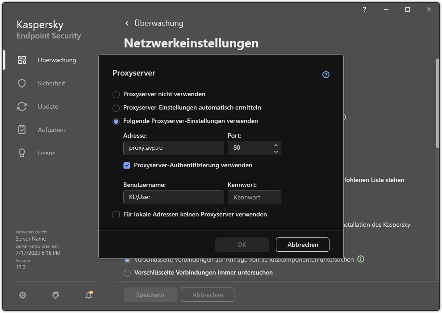Disable Proxyserver-Authentifizierung verwenden
The width and height of the screenshot is (442, 313).
click(127, 165)
